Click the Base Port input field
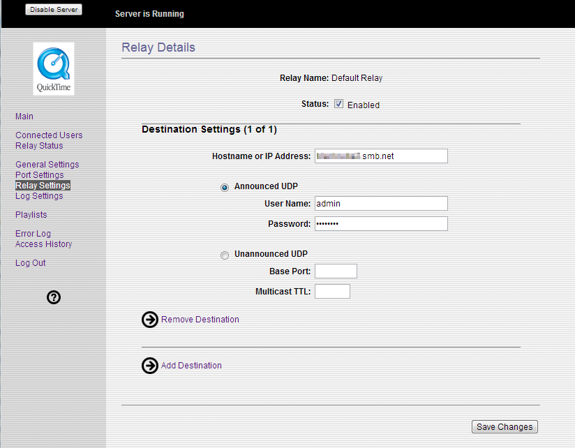575x448 pixels. 336,271
